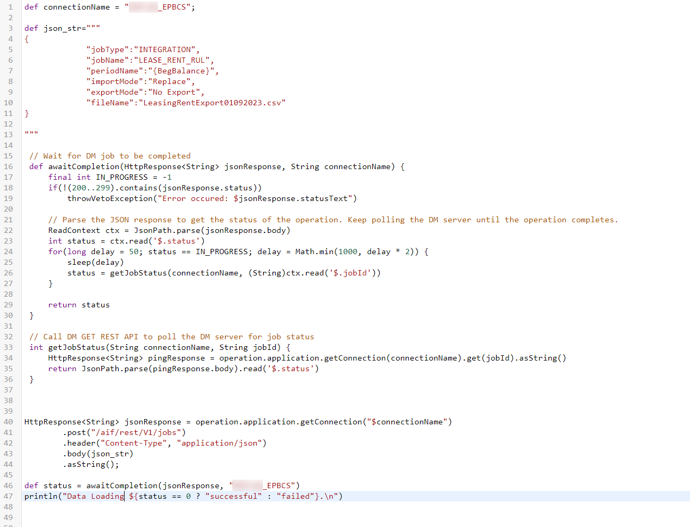Click the .header Content-Type line
The image size is (690, 527).
pos(165,443)
